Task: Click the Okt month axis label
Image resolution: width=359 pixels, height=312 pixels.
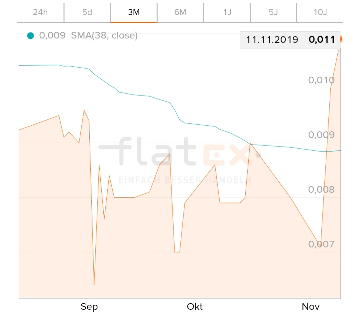Action: (195, 306)
